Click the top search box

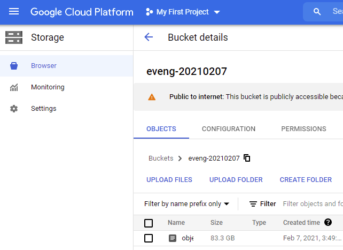[x=323, y=12]
